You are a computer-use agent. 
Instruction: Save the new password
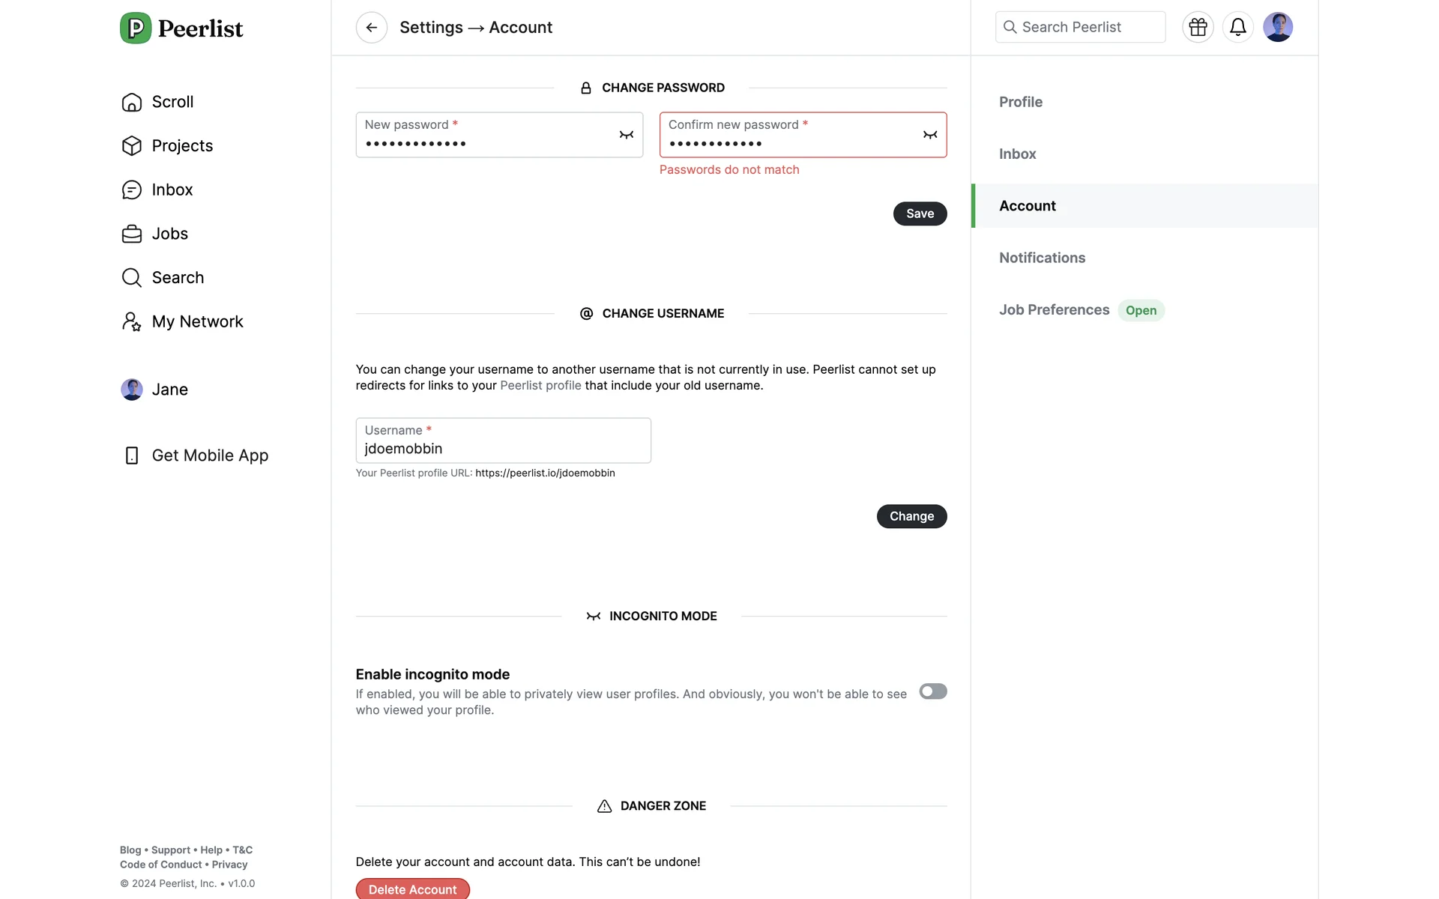tap(920, 214)
